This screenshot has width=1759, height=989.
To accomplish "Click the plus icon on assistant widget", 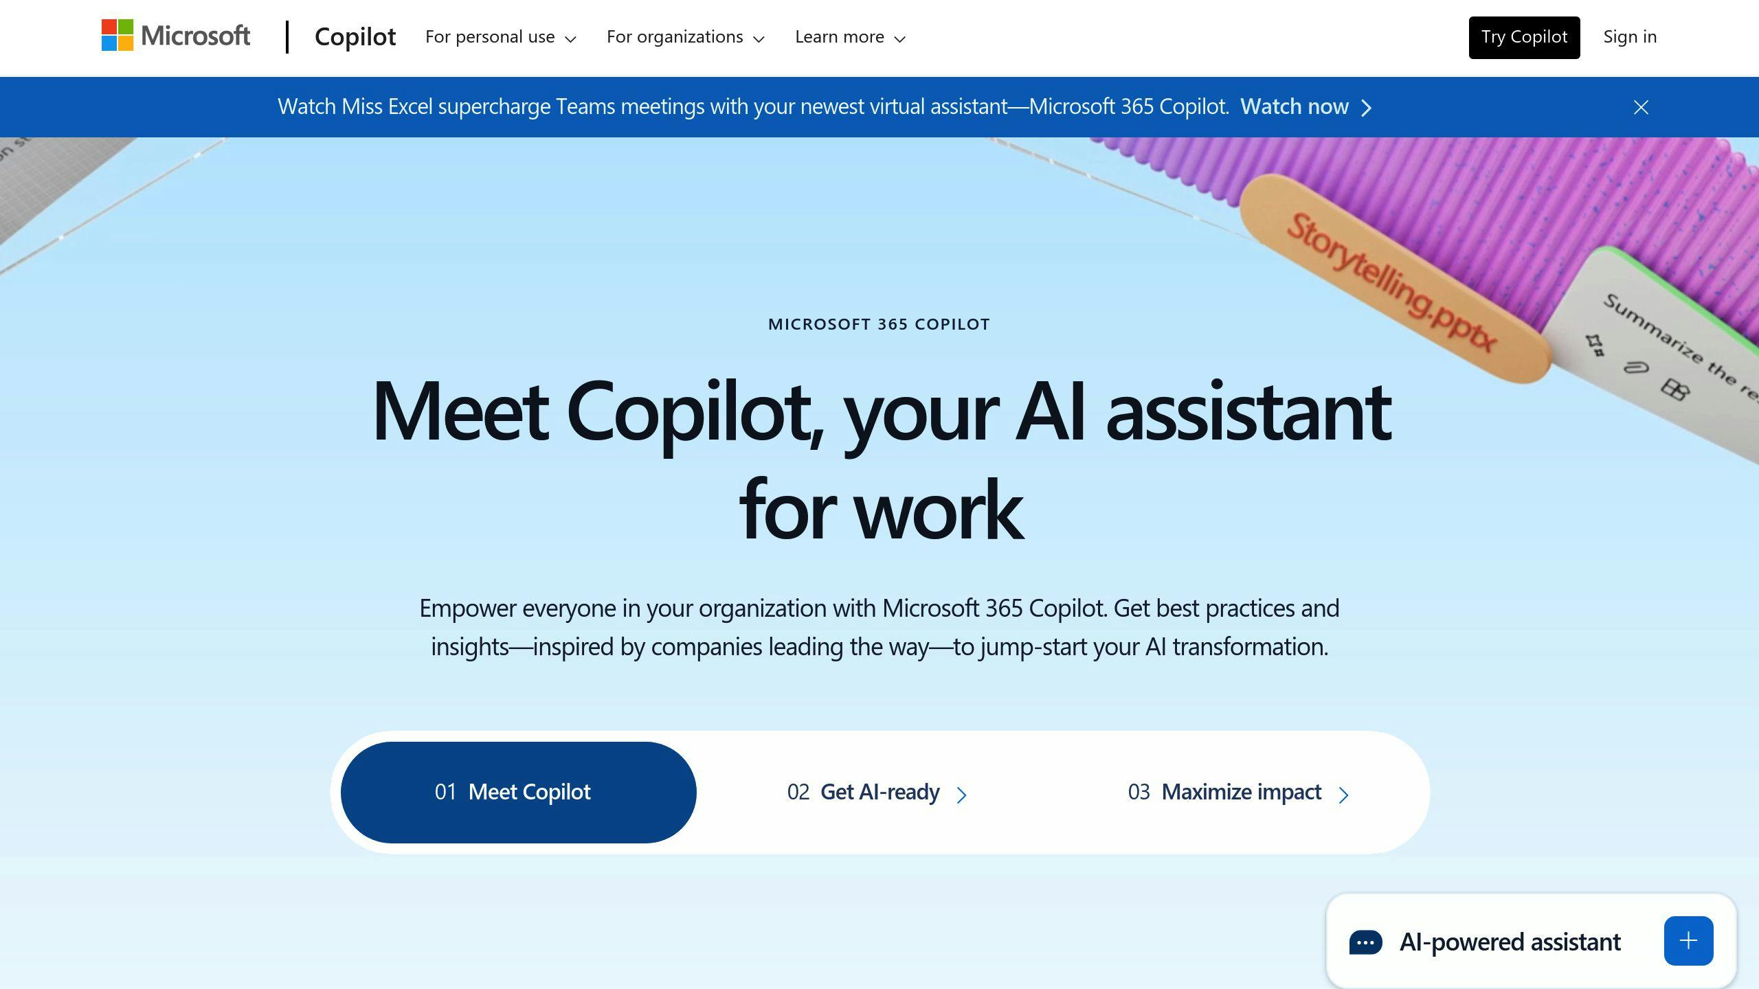I will 1689,941.
